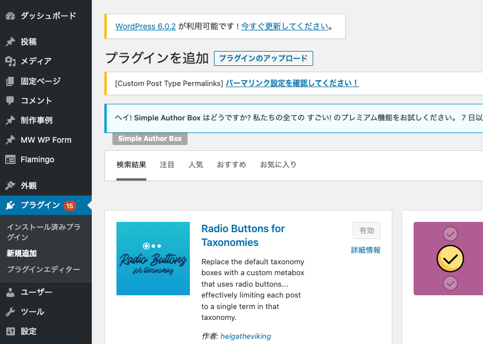This screenshot has width=483, height=344.
Task: Go to インストール済みプラグイン submenu
Action: point(44,232)
